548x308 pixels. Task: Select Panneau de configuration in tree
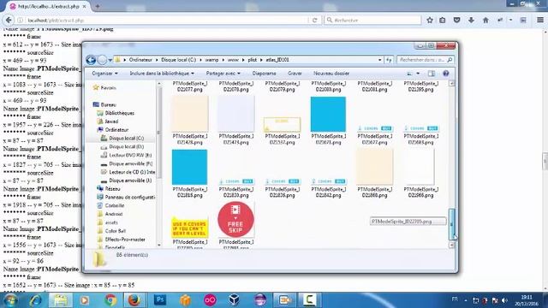coord(126,197)
